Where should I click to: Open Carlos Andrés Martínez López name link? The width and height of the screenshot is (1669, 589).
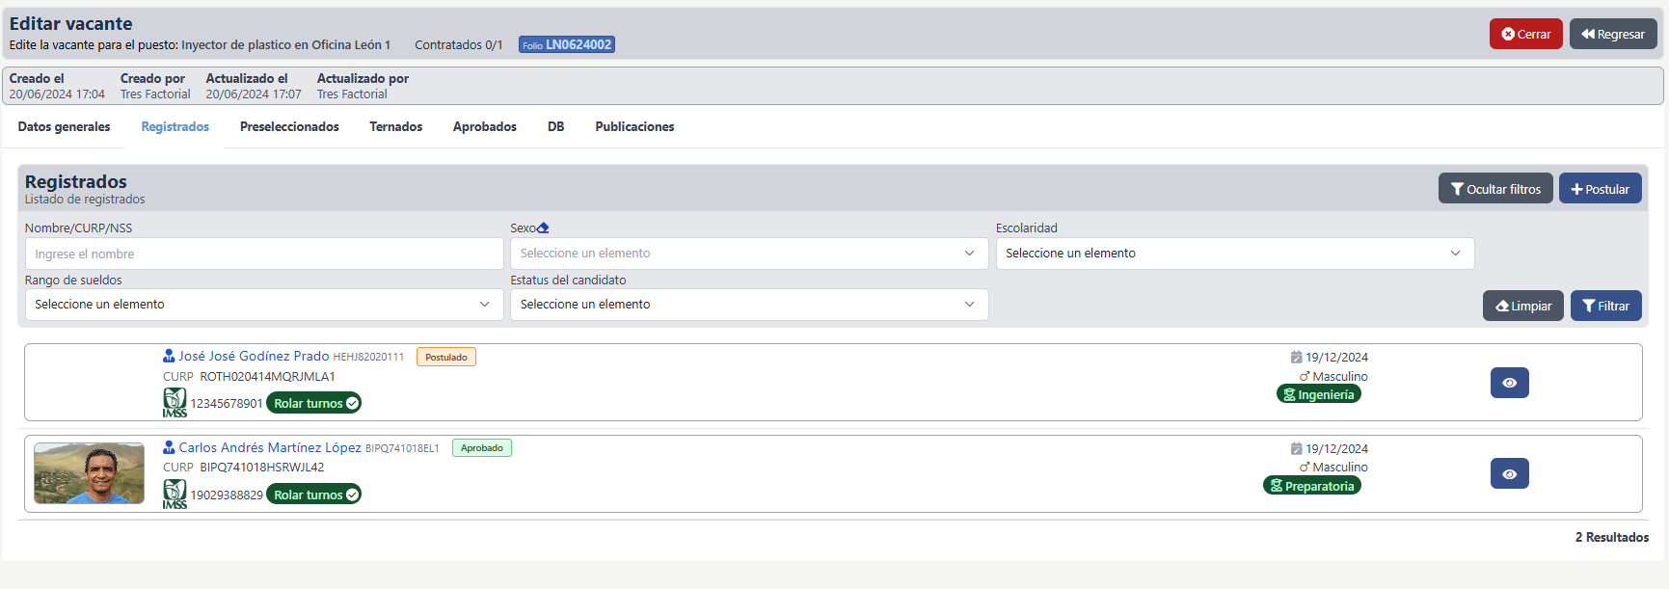[270, 447]
